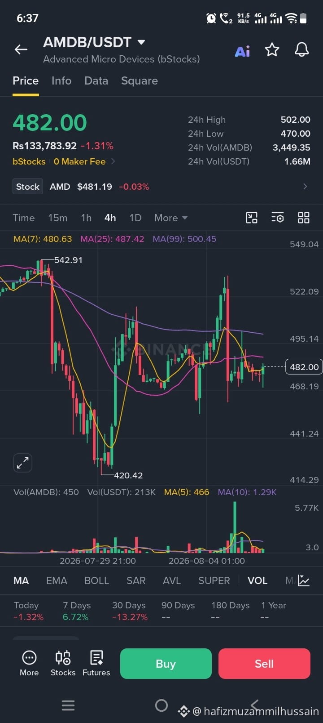The width and height of the screenshot is (323, 723).
Task: Expand the AMDB/USDT pair dropdown
Action: click(x=141, y=42)
